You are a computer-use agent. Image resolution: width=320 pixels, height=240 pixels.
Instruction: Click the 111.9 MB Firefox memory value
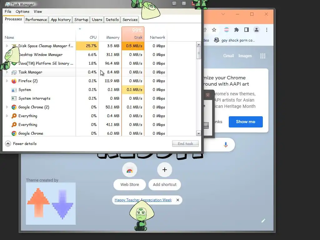point(112,81)
